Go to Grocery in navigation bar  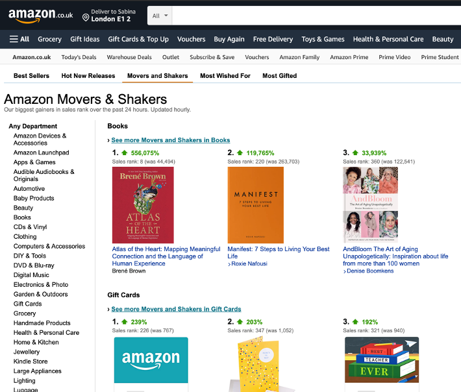pyautogui.click(x=50, y=39)
